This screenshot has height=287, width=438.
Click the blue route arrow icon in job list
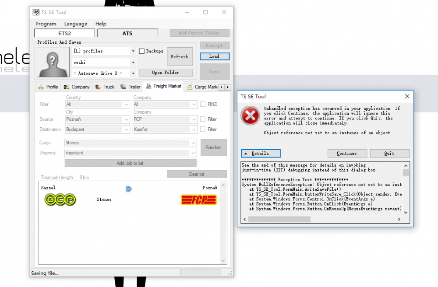click(129, 189)
